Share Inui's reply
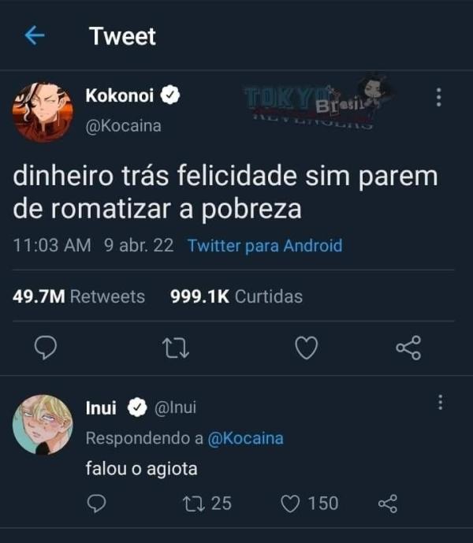This screenshot has width=473, height=543. pyautogui.click(x=388, y=503)
